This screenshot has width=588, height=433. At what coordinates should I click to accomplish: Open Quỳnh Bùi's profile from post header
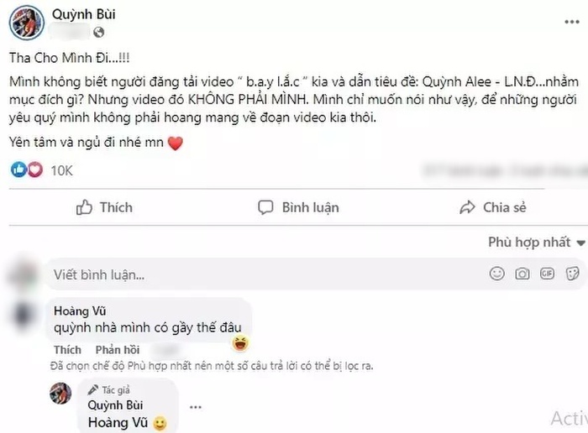(x=84, y=14)
